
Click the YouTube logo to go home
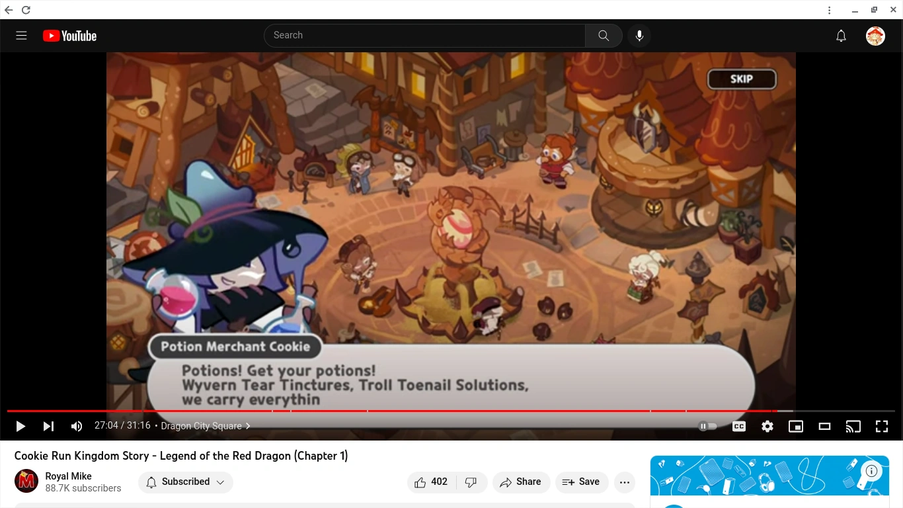[69, 36]
